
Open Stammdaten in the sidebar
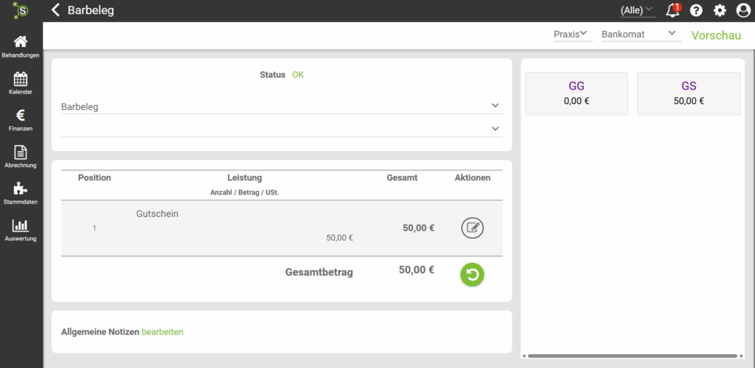pos(21,194)
